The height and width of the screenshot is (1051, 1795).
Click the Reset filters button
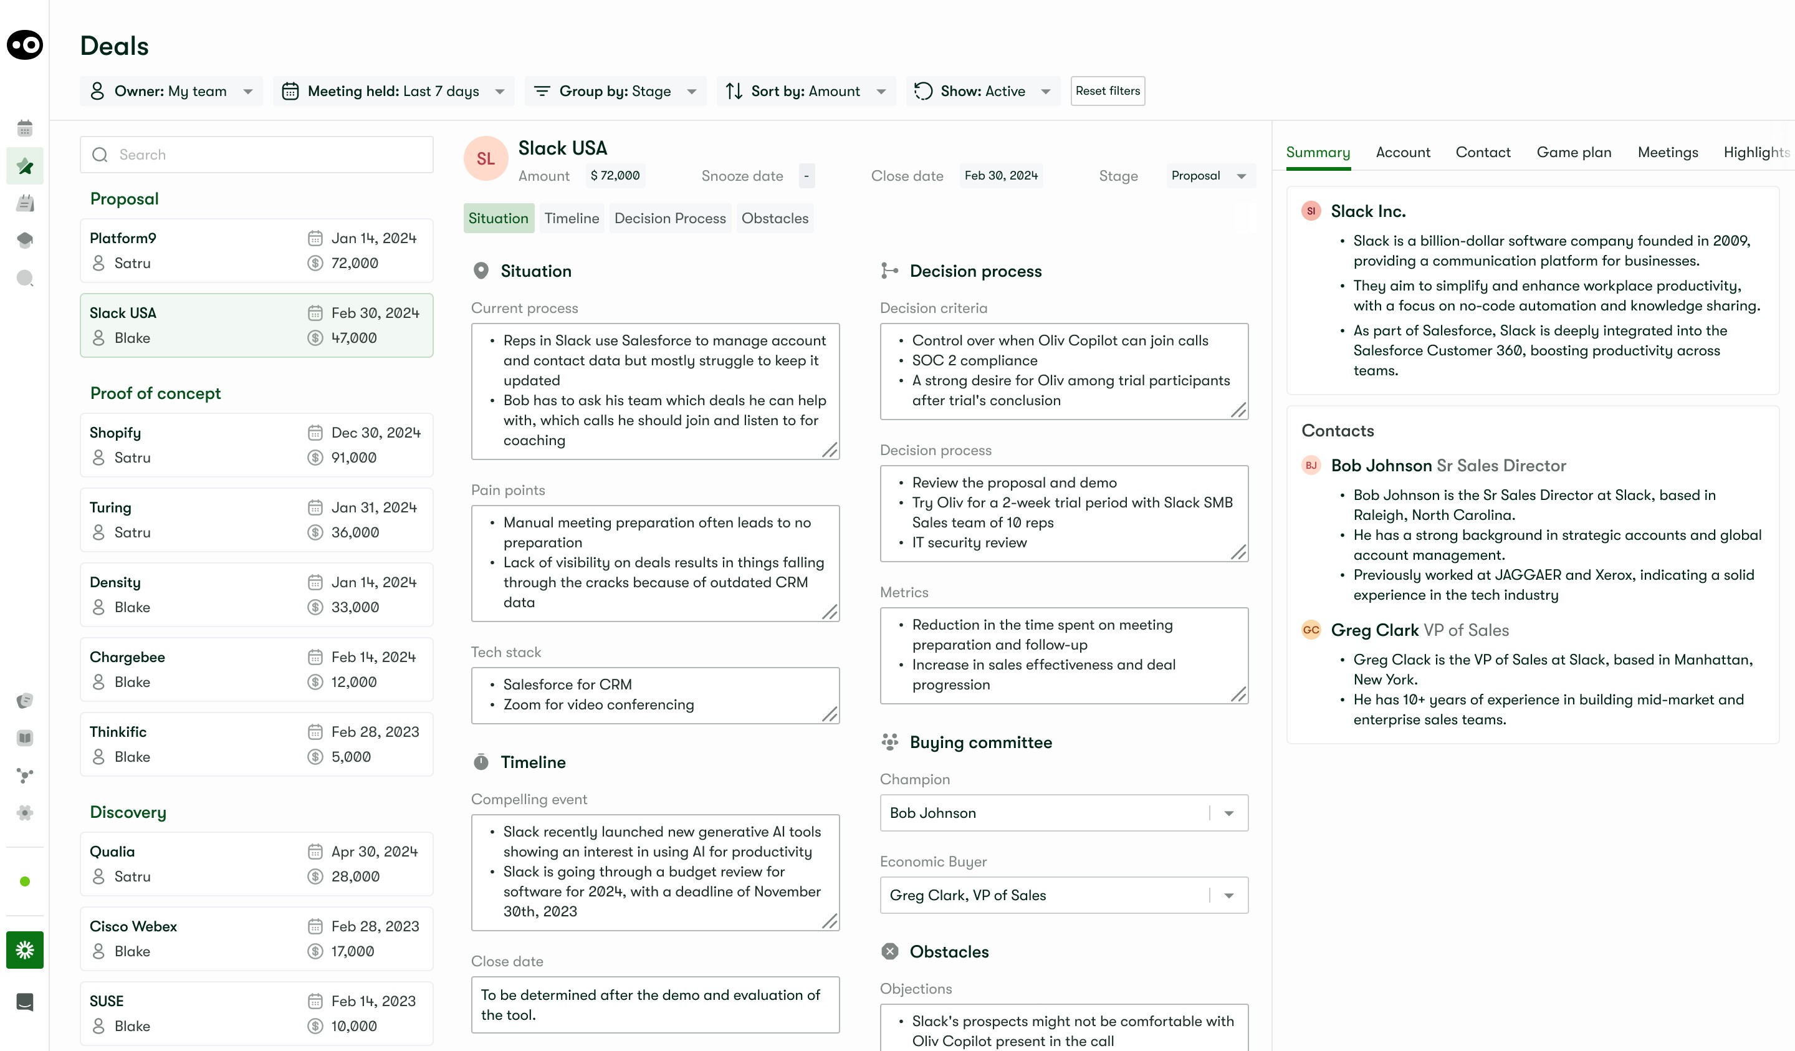click(1107, 91)
